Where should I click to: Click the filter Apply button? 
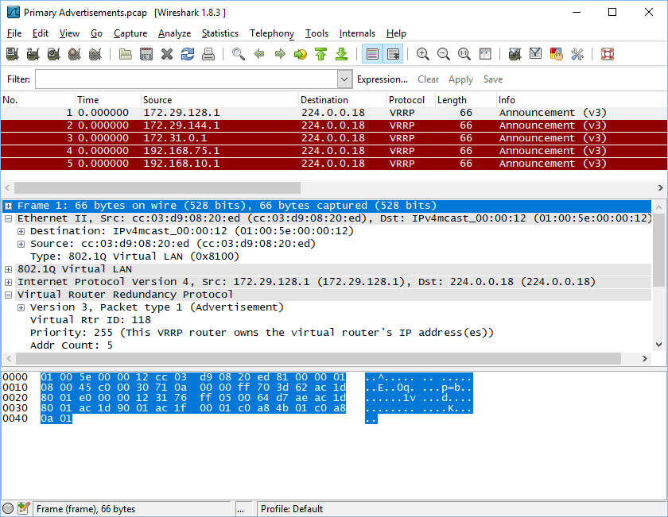point(460,79)
